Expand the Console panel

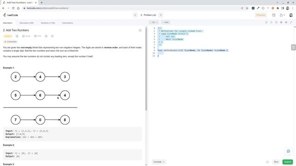[x=159, y=162]
